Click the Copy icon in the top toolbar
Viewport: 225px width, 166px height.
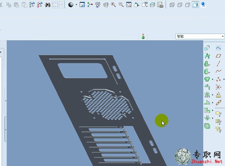tap(9, 5)
